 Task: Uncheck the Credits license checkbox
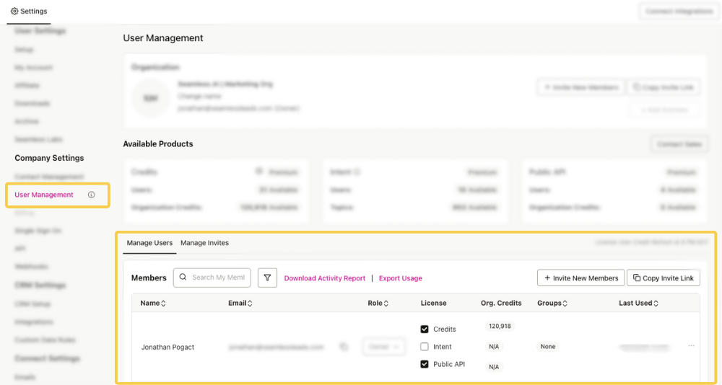pyautogui.click(x=425, y=329)
